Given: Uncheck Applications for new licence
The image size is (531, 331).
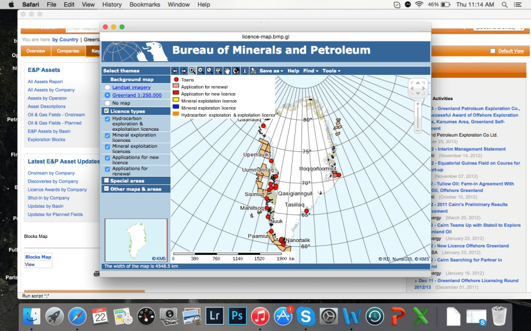Looking at the screenshot, I should (107, 158).
